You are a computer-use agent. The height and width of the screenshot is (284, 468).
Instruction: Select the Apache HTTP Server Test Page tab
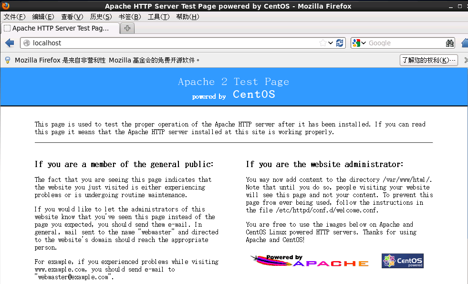pos(60,28)
